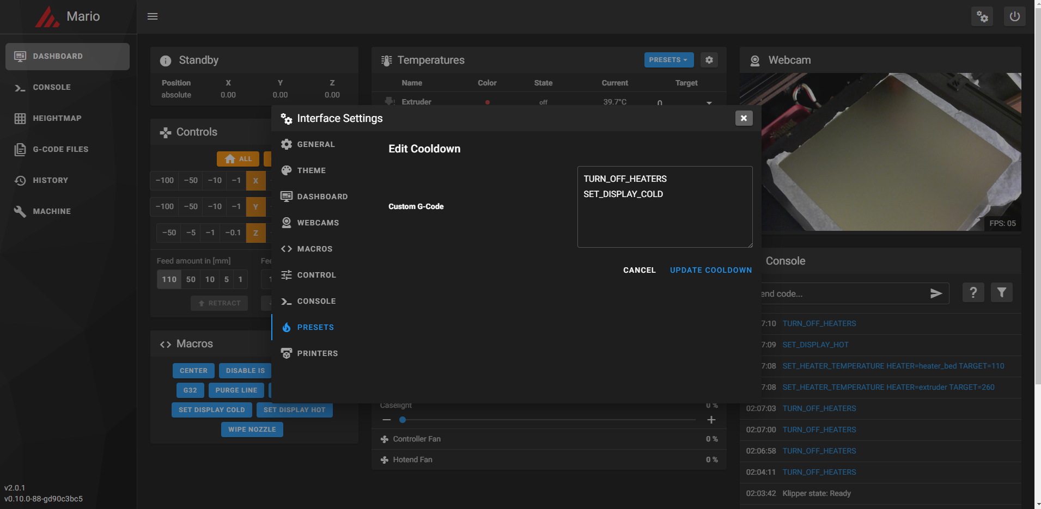Image resolution: width=1041 pixels, height=509 pixels.
Task: Run the WIPE NOZZLE macro
Action: (252, 430)
